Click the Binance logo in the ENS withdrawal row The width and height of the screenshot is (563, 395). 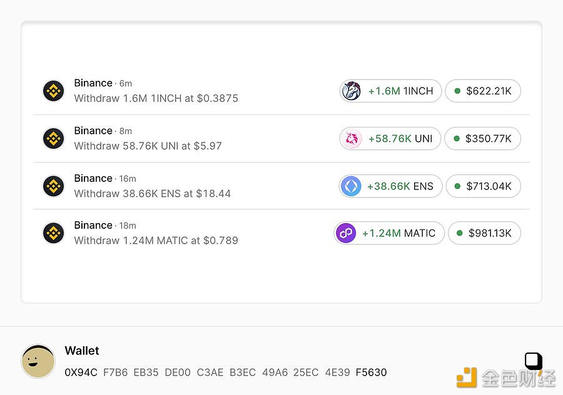[x=54, y=186]
